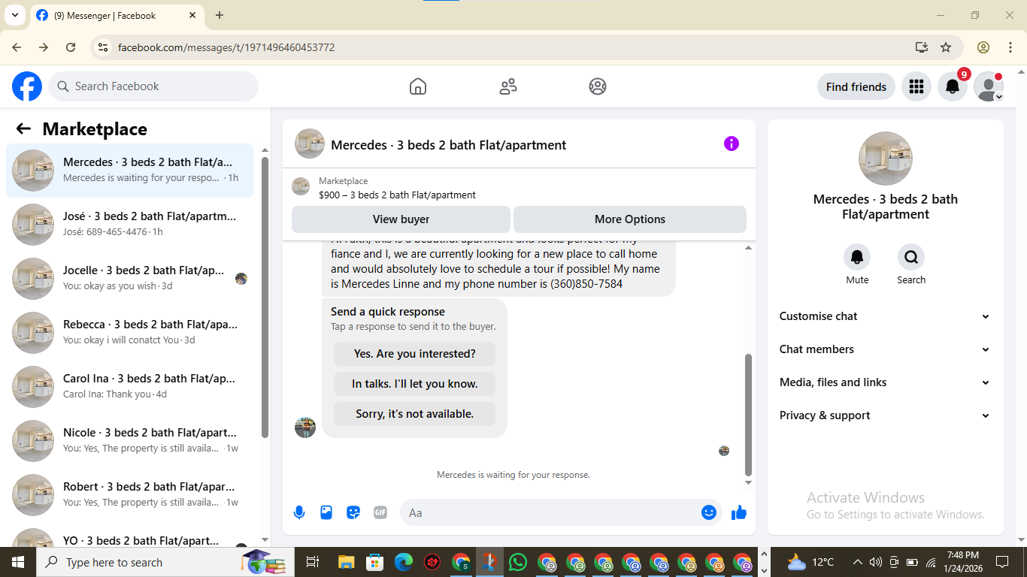Screen dimensions: 1027x577
Task: Open the account profile picture menu
Action: click(989, 86)
